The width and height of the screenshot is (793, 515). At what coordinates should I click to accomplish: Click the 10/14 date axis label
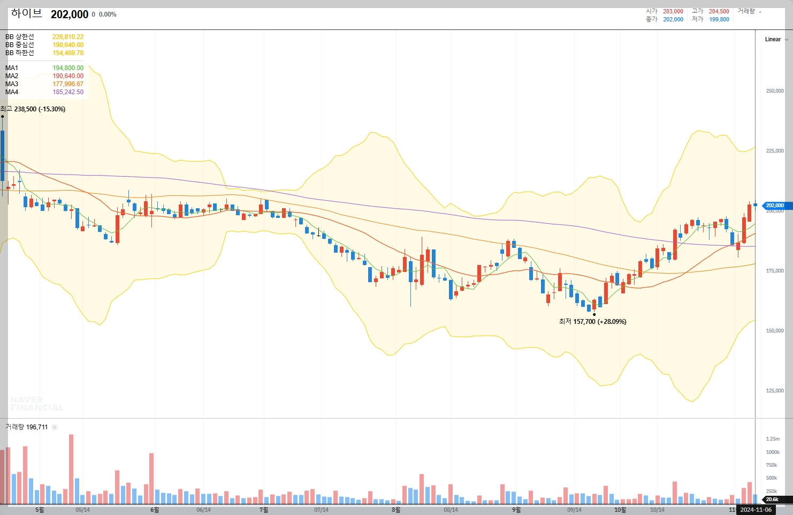click(x=657, y=510)
